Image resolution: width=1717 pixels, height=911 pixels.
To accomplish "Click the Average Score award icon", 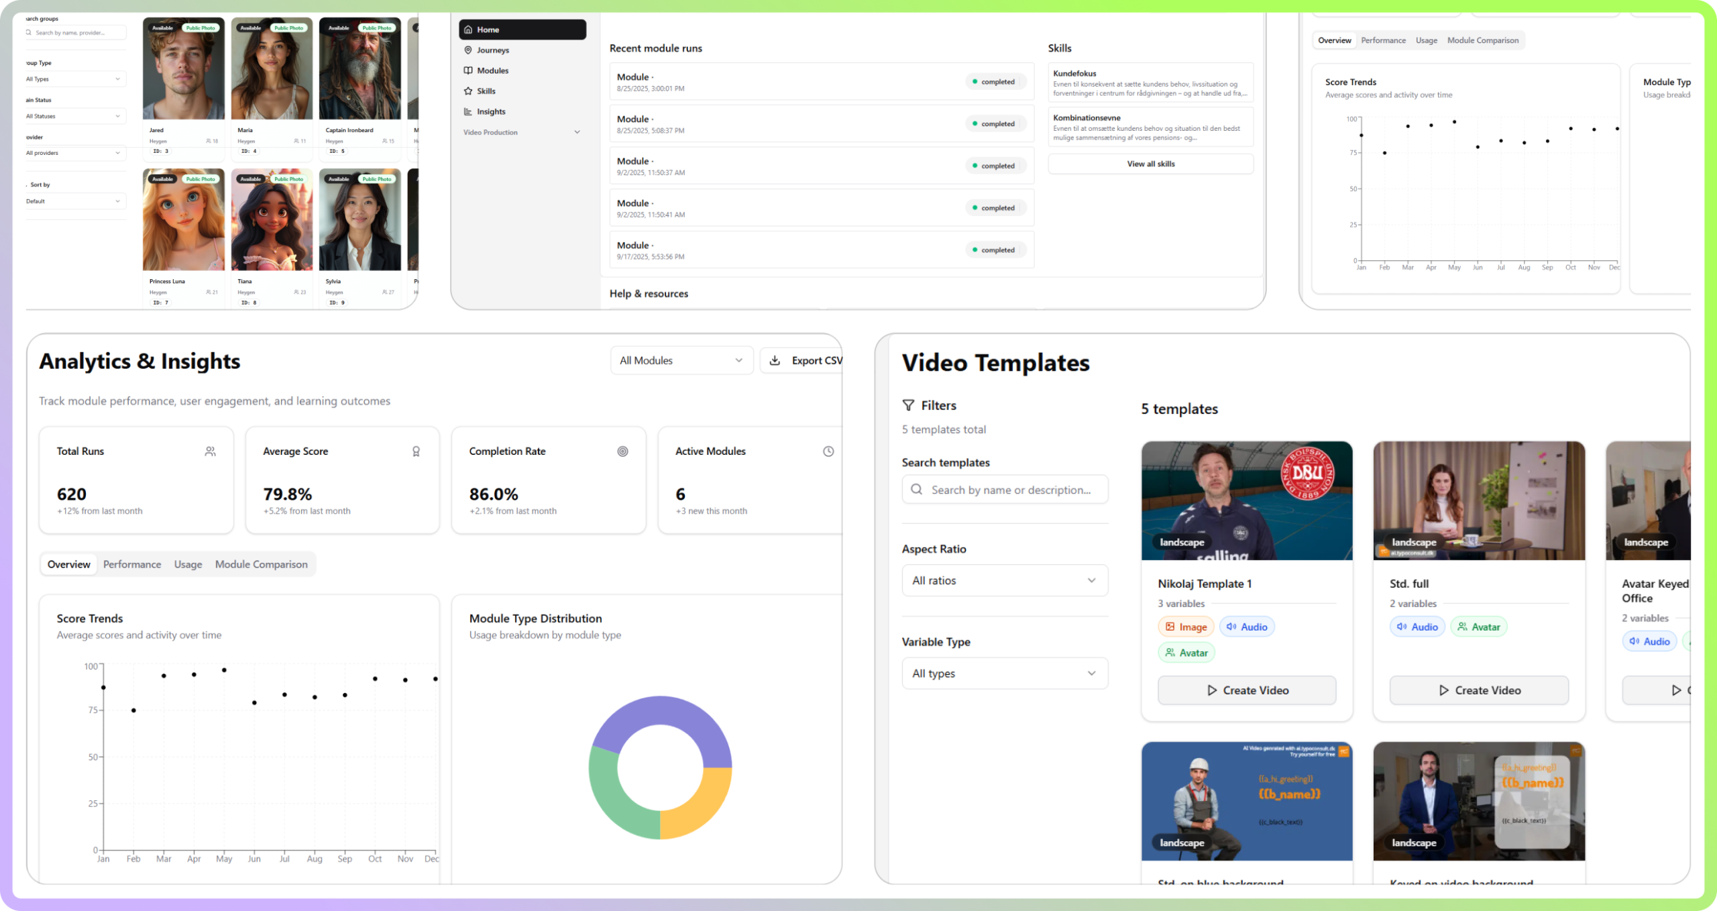I will tap(416, 451).
